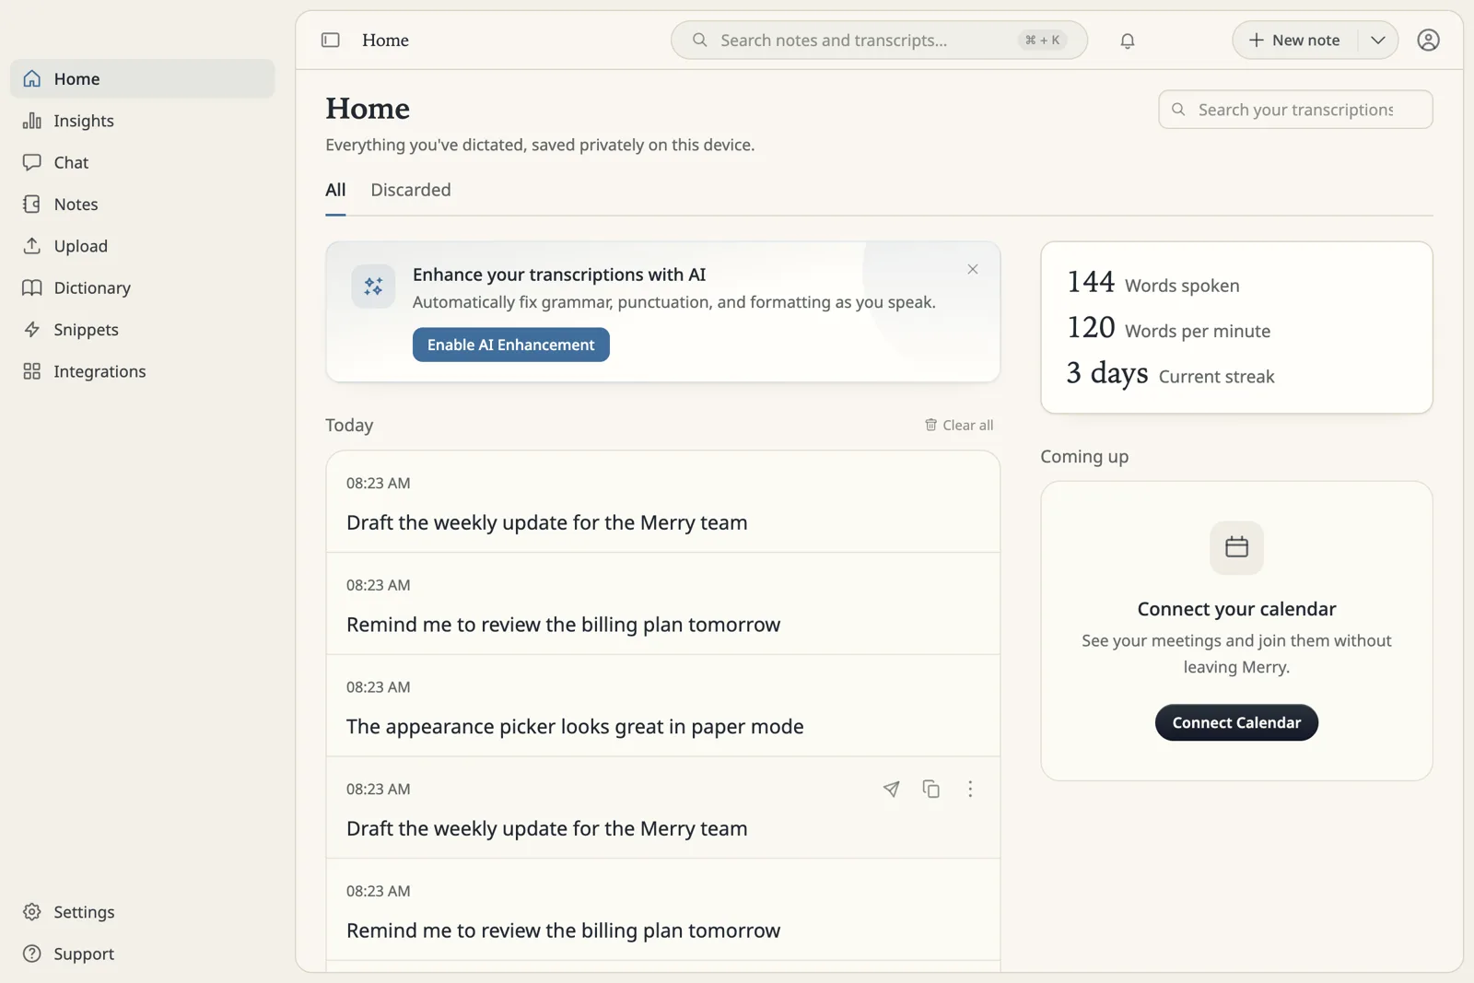1474x983 pixels.
Task: Open Snippets in the sidebar
Action: click(x=143, y=330)
